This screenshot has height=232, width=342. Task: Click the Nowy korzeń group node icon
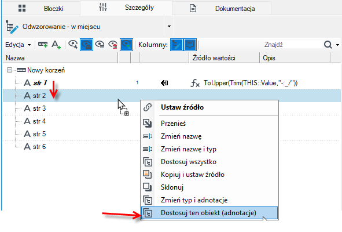click(x=21, y=70)
